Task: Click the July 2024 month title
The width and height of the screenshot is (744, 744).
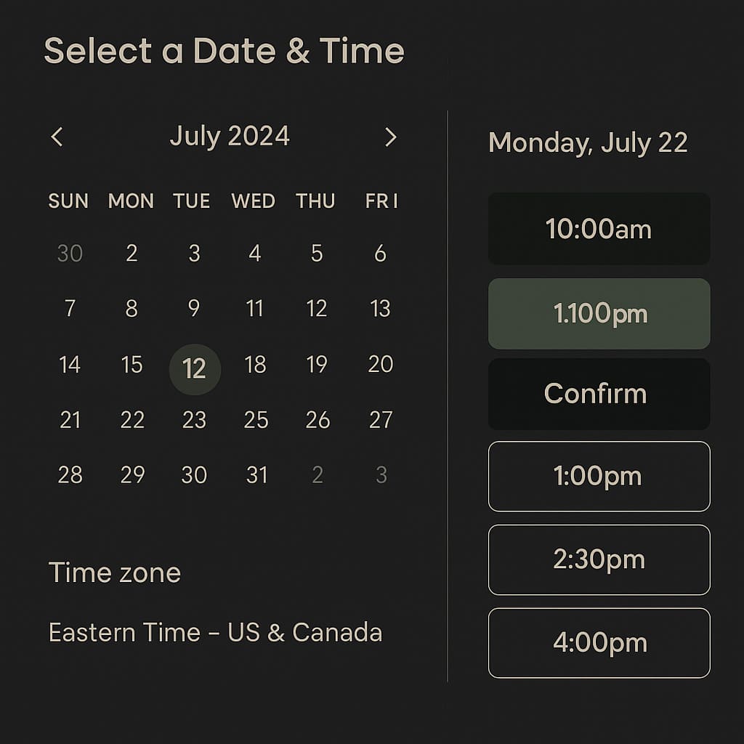Action: pyautogui.click(x=230, y=137)
